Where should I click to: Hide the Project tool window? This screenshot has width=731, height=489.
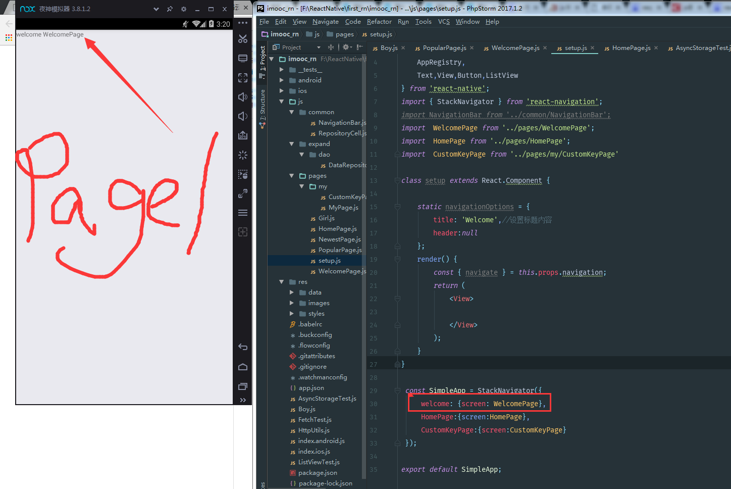click(x=360, y=47)
